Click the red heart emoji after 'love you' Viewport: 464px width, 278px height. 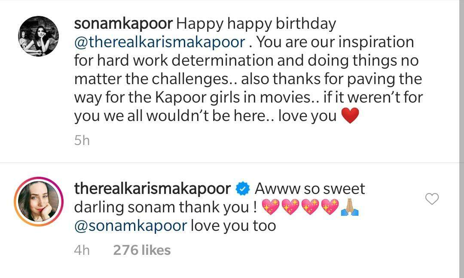[x=350, y=115]
